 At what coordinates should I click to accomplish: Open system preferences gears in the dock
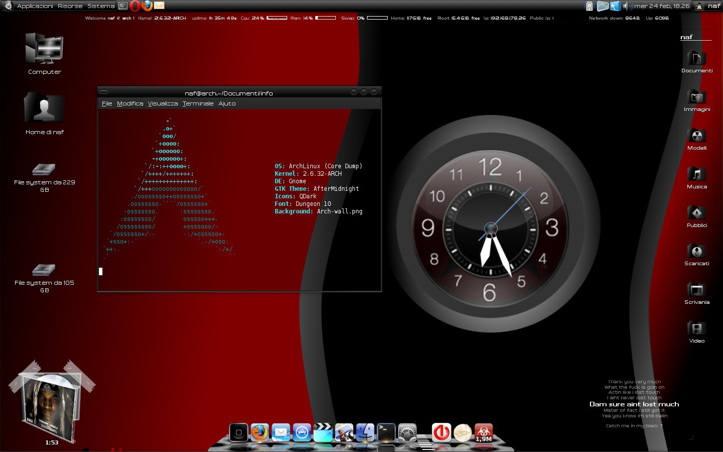(x=407, y=432)
